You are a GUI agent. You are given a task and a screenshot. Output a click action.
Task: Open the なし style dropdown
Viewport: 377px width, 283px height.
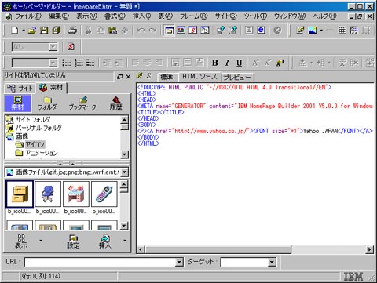(x=53, y=47)
